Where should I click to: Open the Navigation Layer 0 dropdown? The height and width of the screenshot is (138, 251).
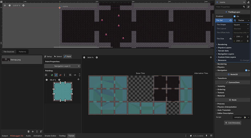[62, 66]
